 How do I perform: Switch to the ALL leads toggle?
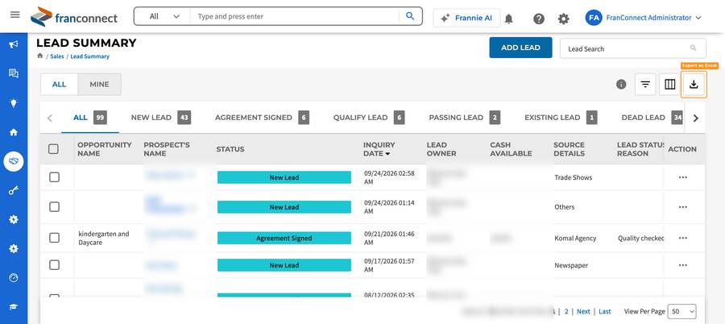(59, 85)
